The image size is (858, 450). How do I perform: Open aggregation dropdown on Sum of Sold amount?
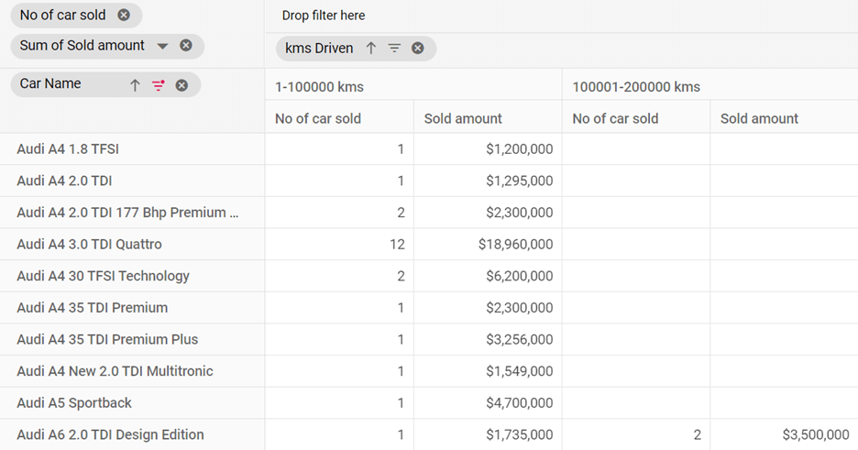[162, 46]
